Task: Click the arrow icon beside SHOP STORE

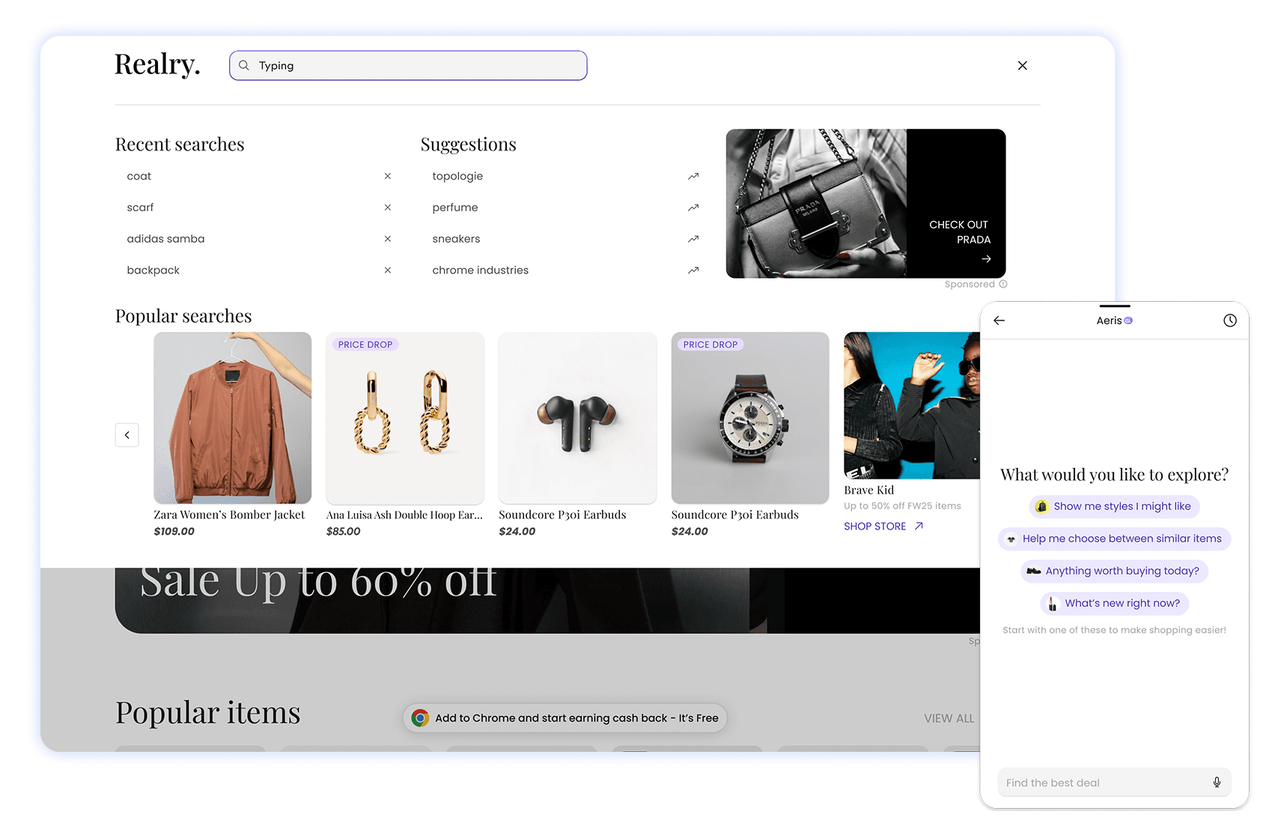Action: coord(919,526)
